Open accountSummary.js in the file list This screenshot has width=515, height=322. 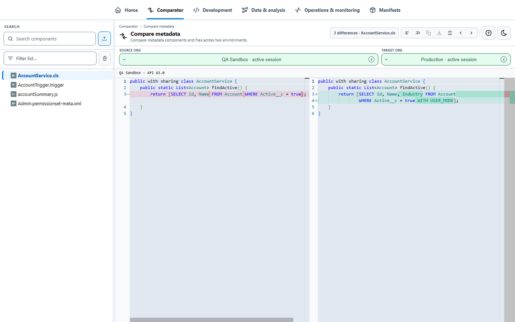57,94
